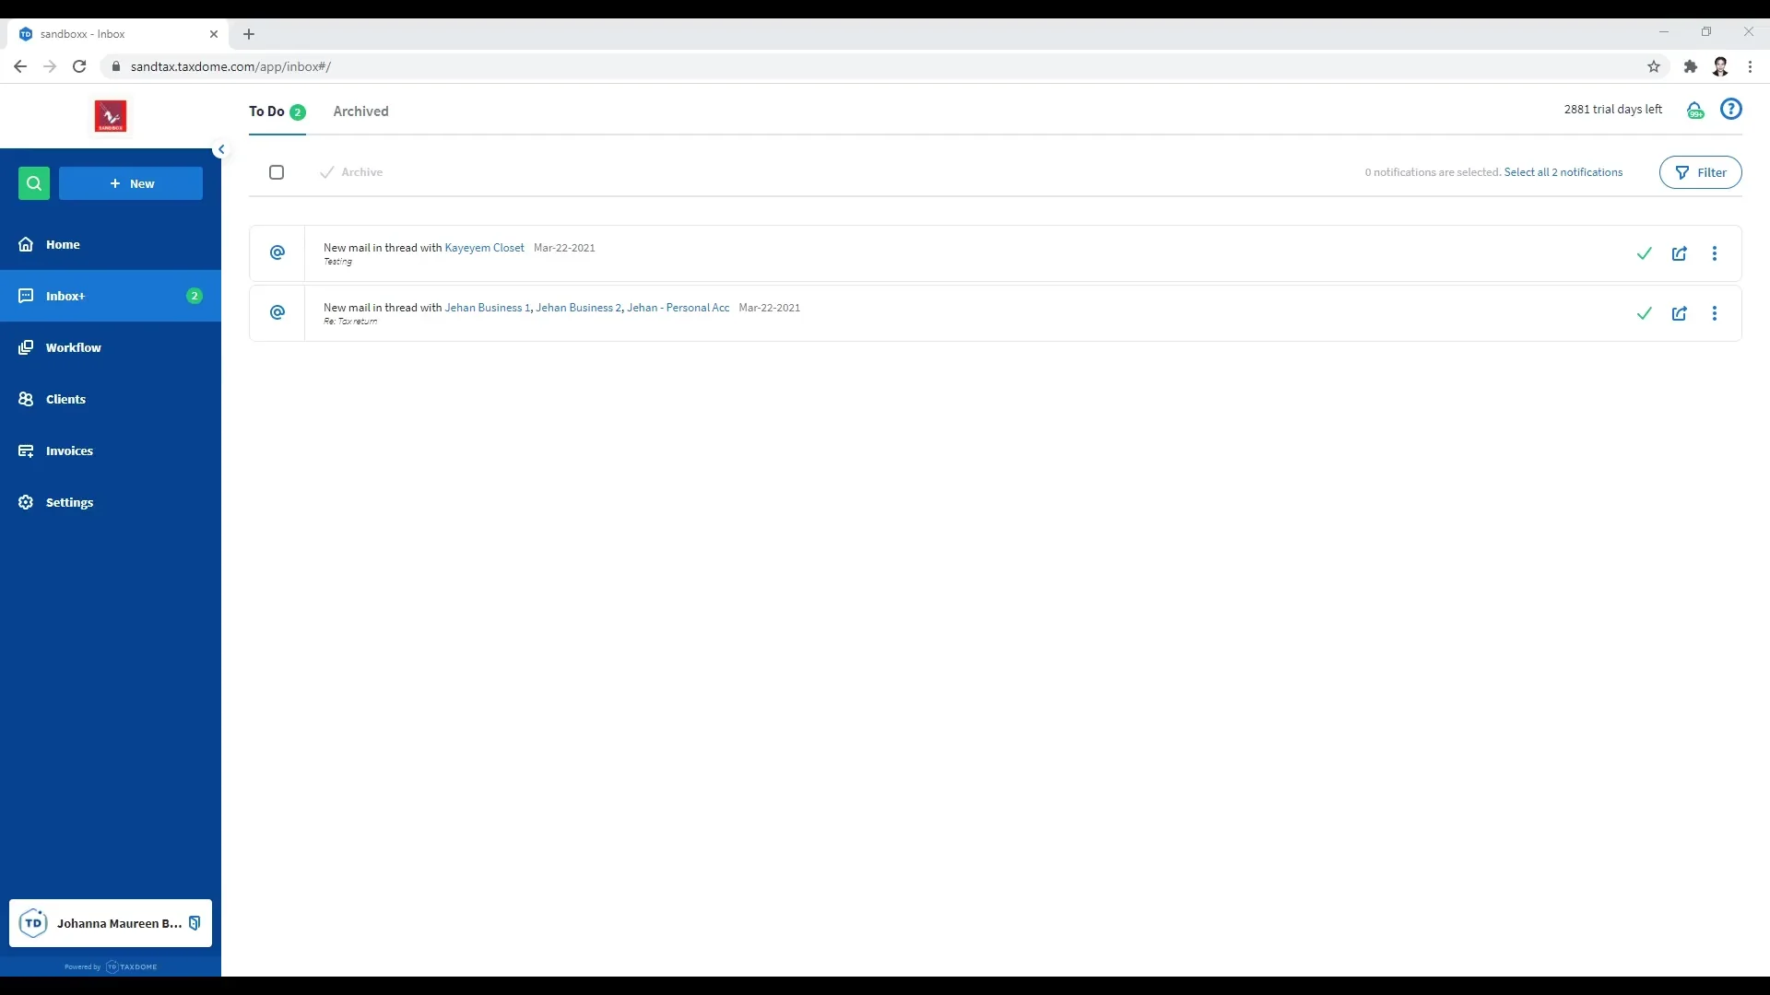Open Settings from the sidebar
1770x995 pixels.
[x=67, y=502]
